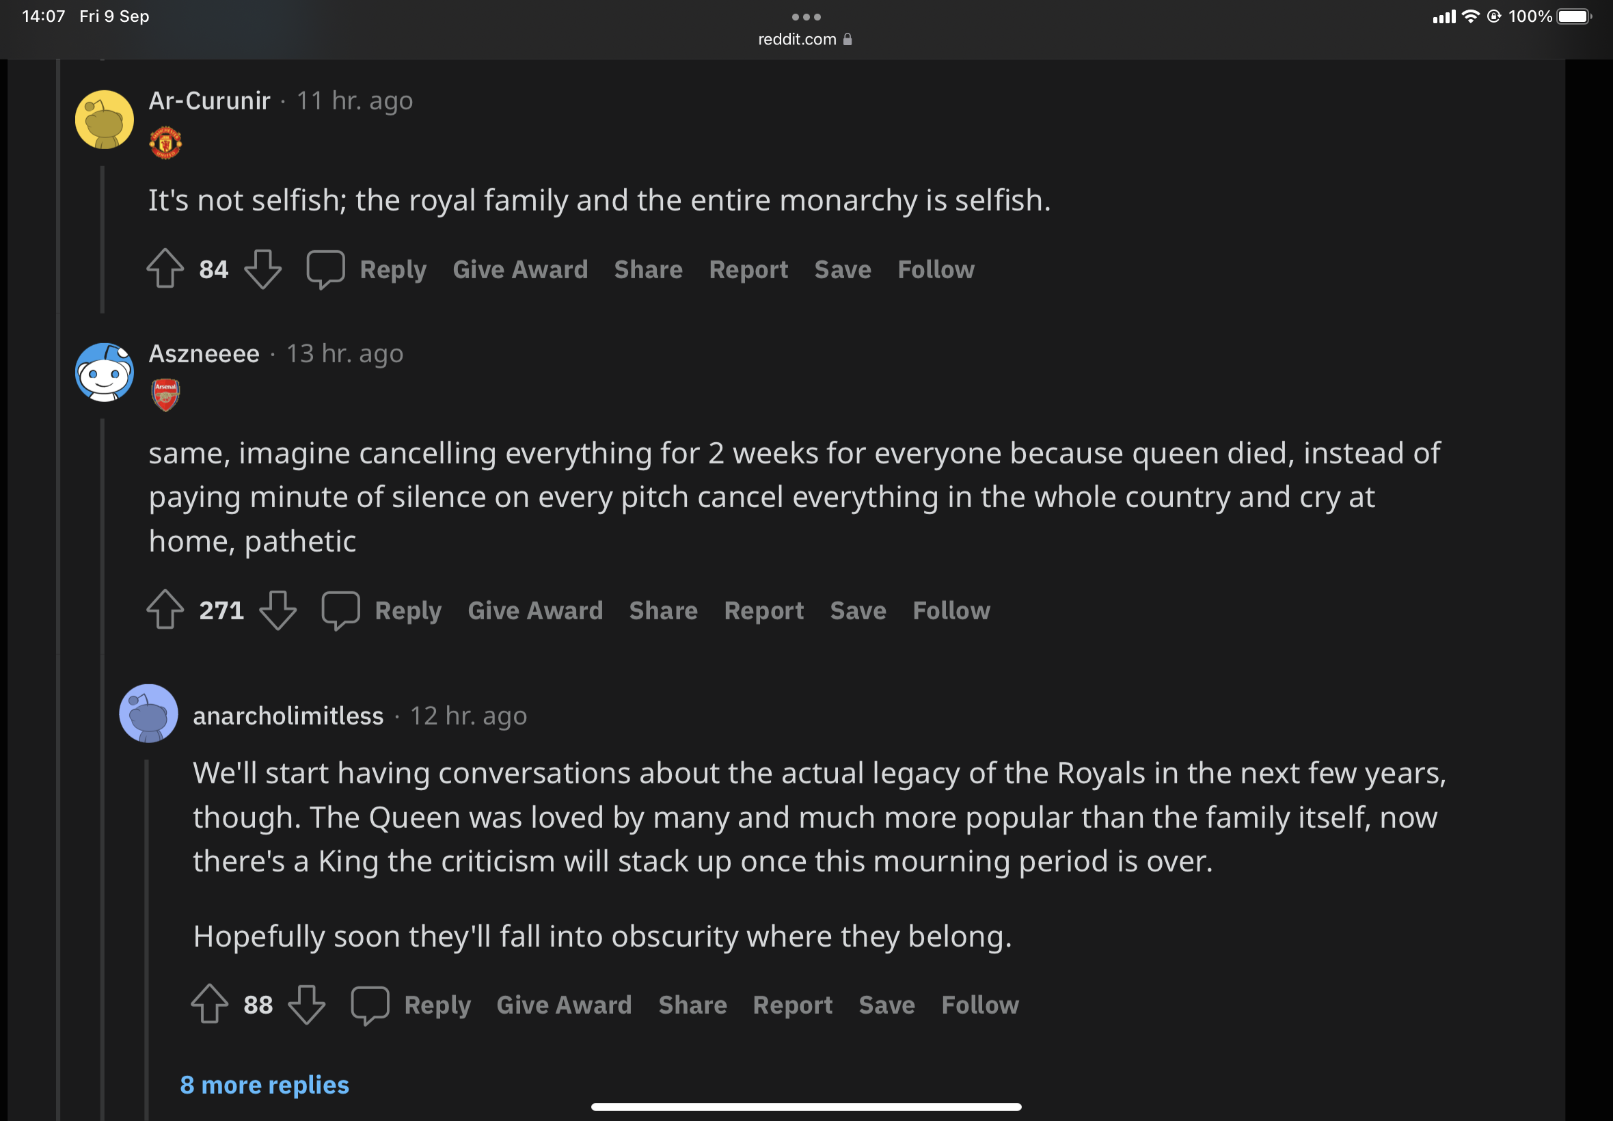The width and height of the screenshot is (1613, 1121).
Task: Upvote anarcholimitless's comment
Action: pyautogui.click(x=209, y=1004)
